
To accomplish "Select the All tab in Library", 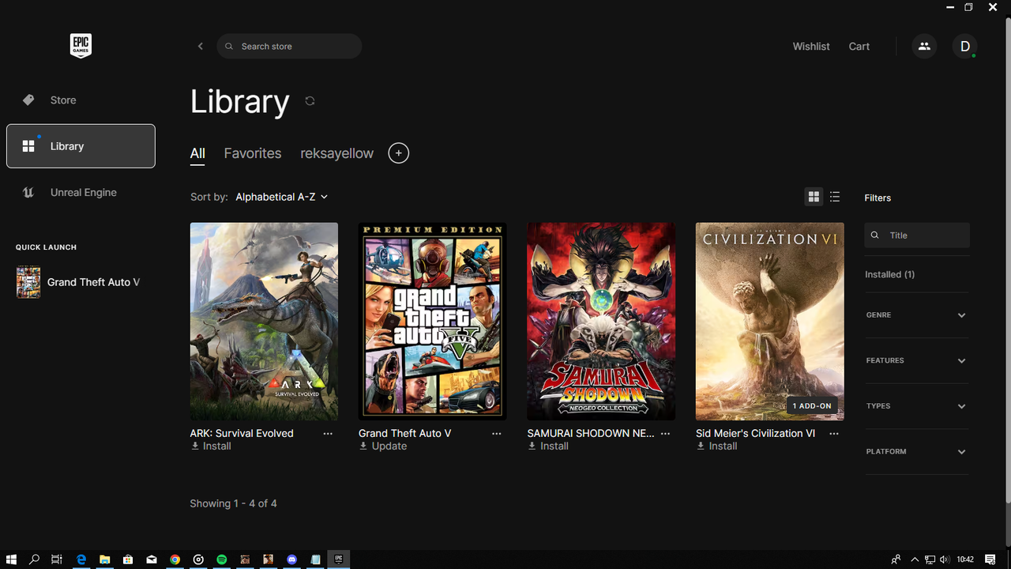I will 197,153.
